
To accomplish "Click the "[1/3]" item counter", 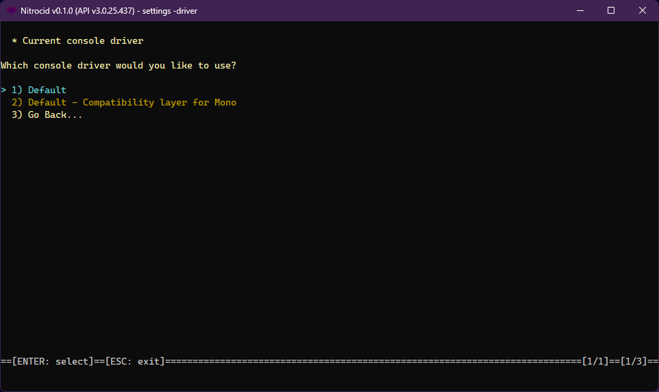I will click(634, 361).
